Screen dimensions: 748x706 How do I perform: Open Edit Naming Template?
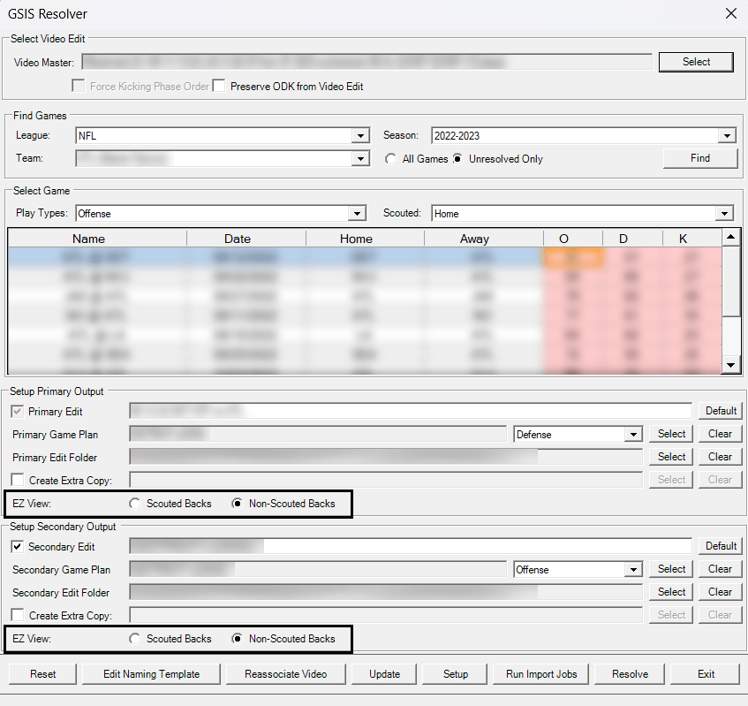point(151,674)
